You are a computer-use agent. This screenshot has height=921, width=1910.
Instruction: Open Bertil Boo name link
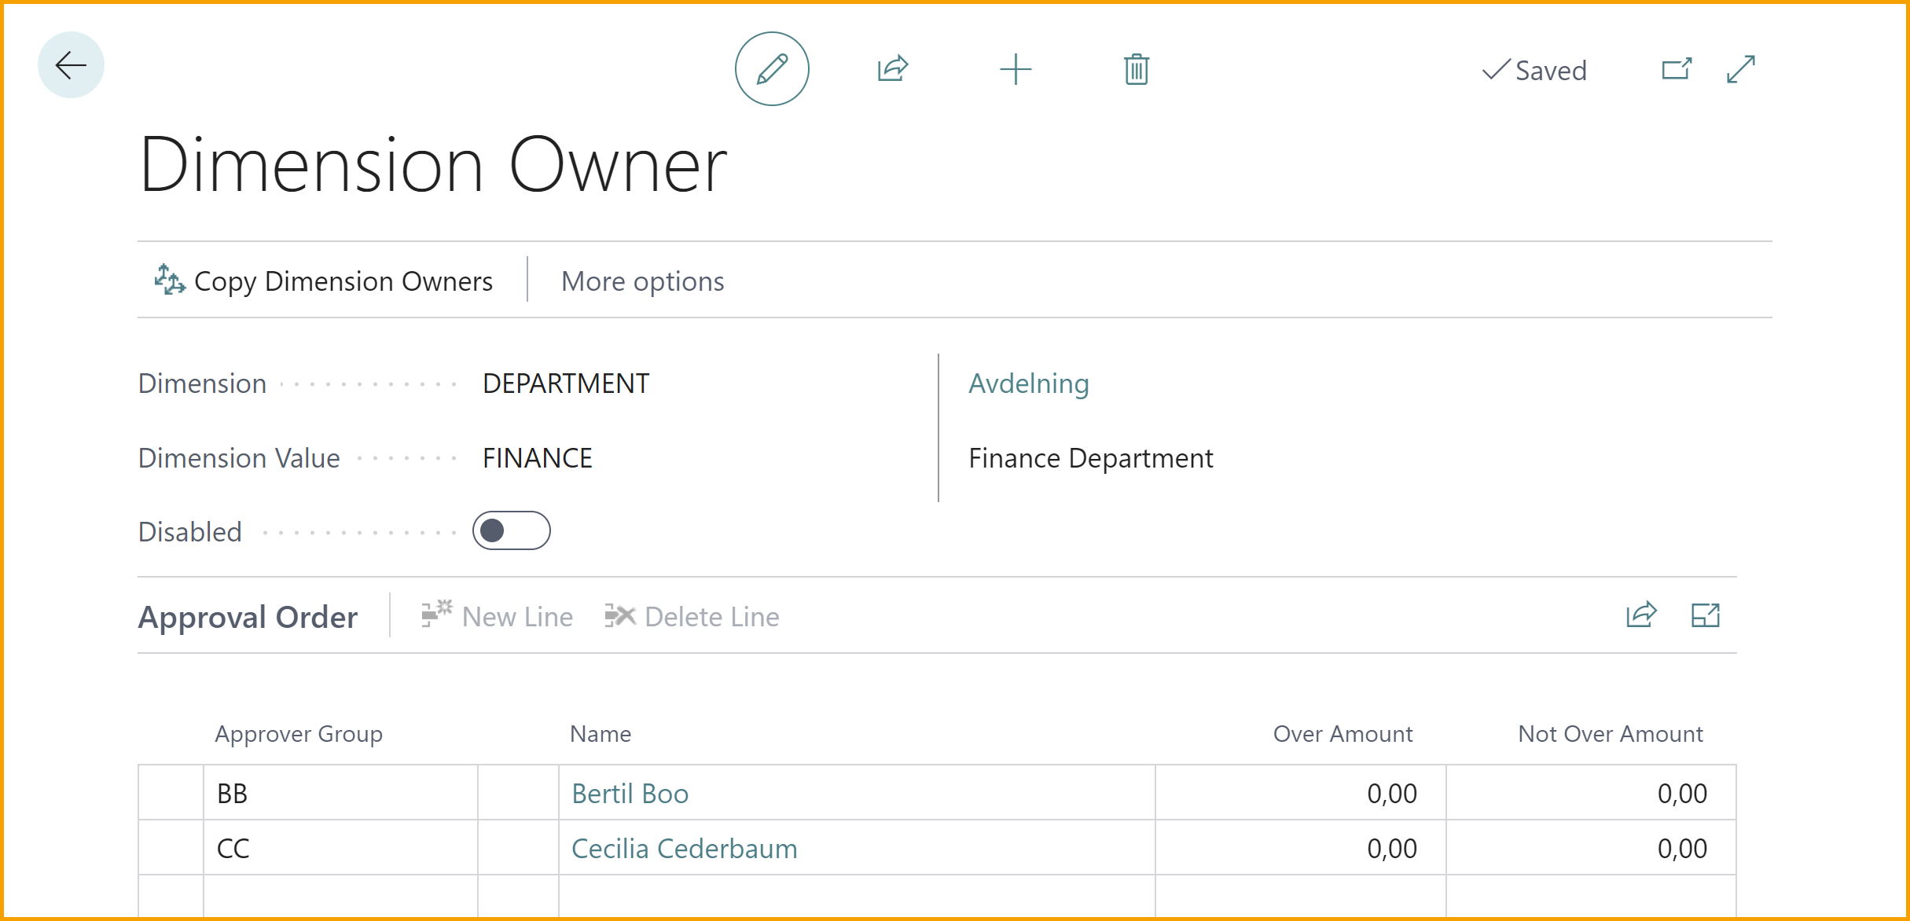(x=630, y=794)
